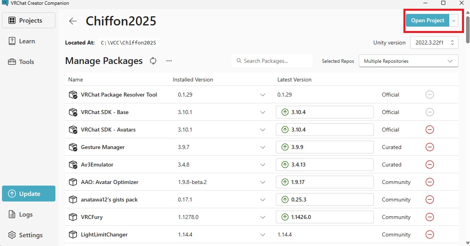Viewport: 470px width, 246px height.
Task: Click the Latest Version column header
Action: pyautogui.click(x=294, y=79)
